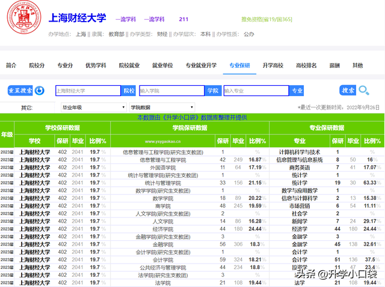This screenshot has height=287, width=385.
Task: Click the www.ysygaokao.cn header link
Action: 163,142
